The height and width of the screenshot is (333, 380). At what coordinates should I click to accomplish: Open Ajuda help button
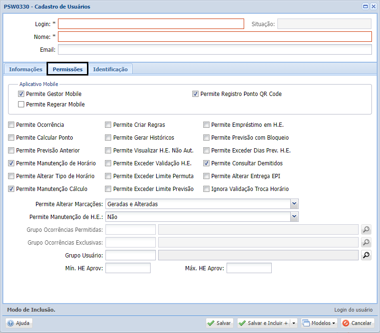coord(19,323)
